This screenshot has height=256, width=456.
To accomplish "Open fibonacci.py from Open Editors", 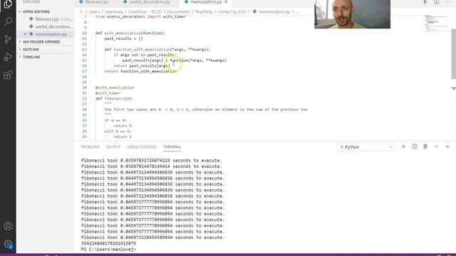I will (45, 19).
